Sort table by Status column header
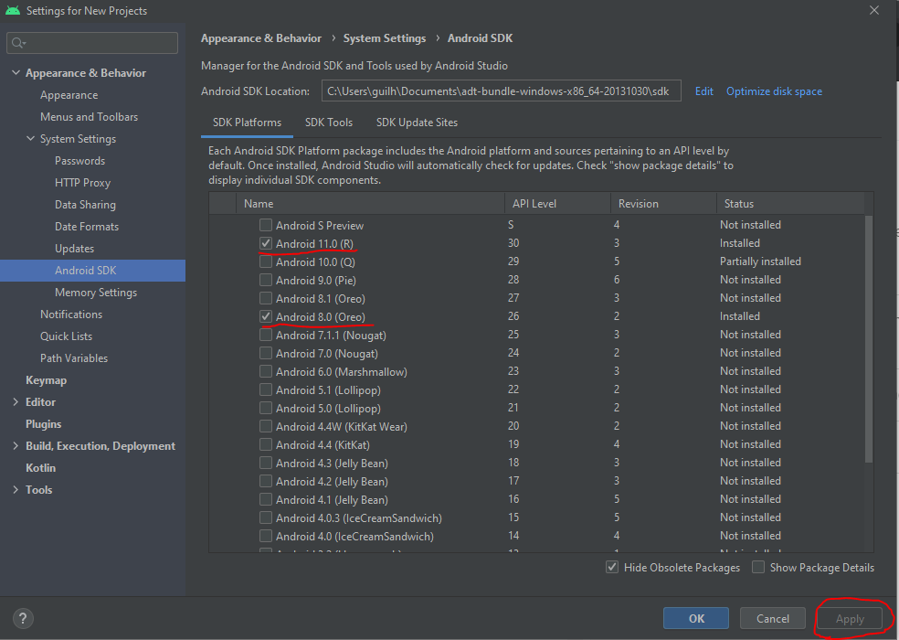 tap(790, 203)
